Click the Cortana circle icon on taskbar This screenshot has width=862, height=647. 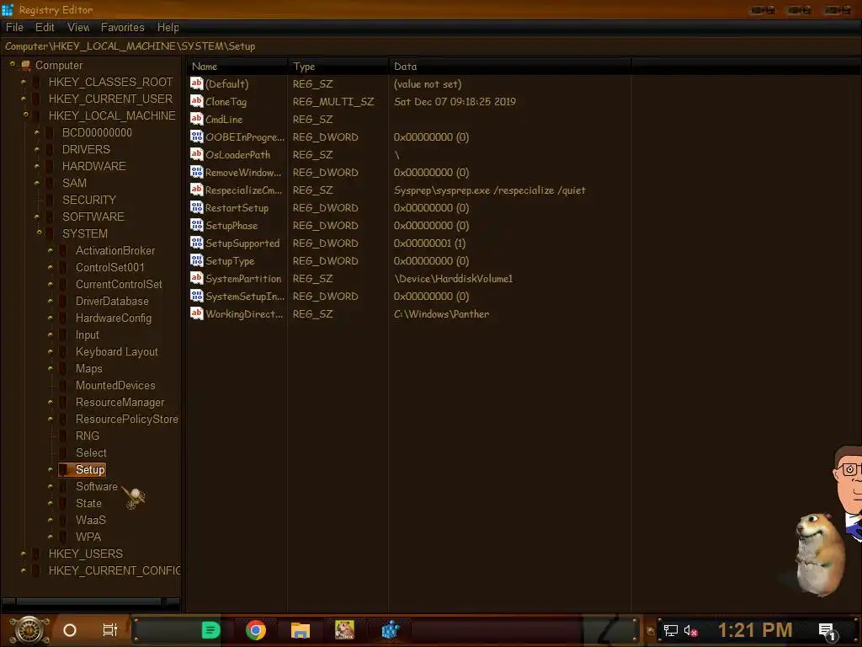click(x=70, y=630)
